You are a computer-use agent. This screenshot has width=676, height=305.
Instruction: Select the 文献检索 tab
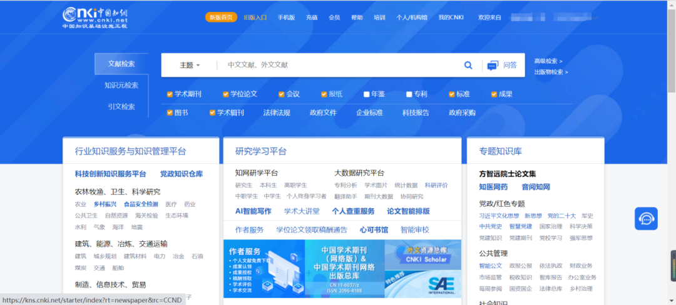tap(121, 64)
